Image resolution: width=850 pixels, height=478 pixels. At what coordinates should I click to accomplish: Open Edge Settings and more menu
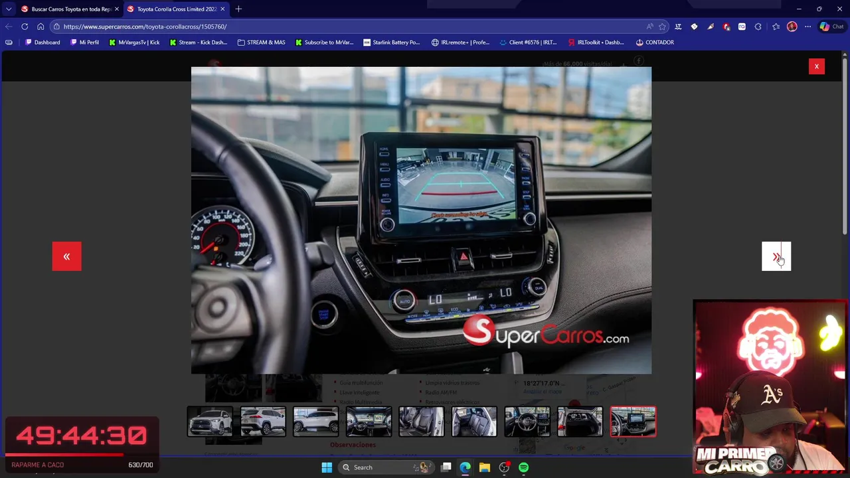(807, 27)
